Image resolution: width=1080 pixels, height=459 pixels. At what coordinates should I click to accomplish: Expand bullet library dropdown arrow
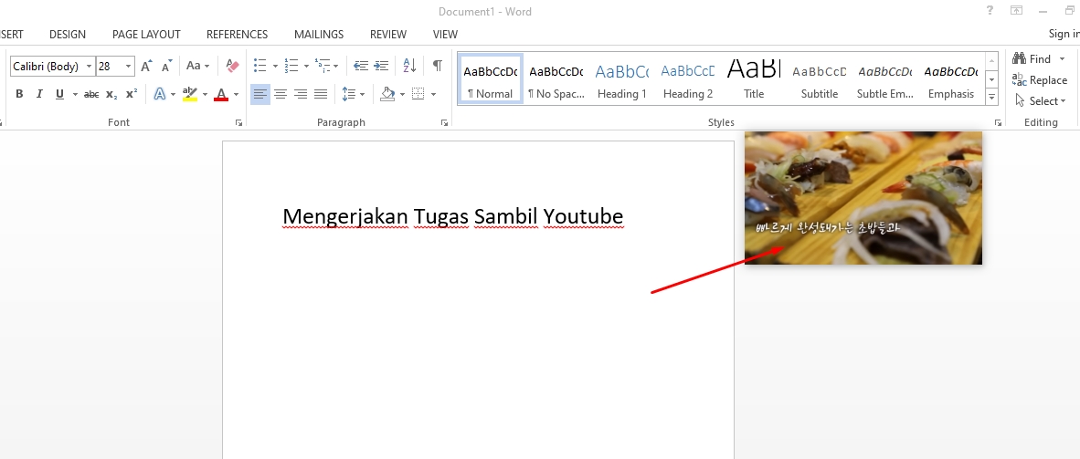coord(275,66)
